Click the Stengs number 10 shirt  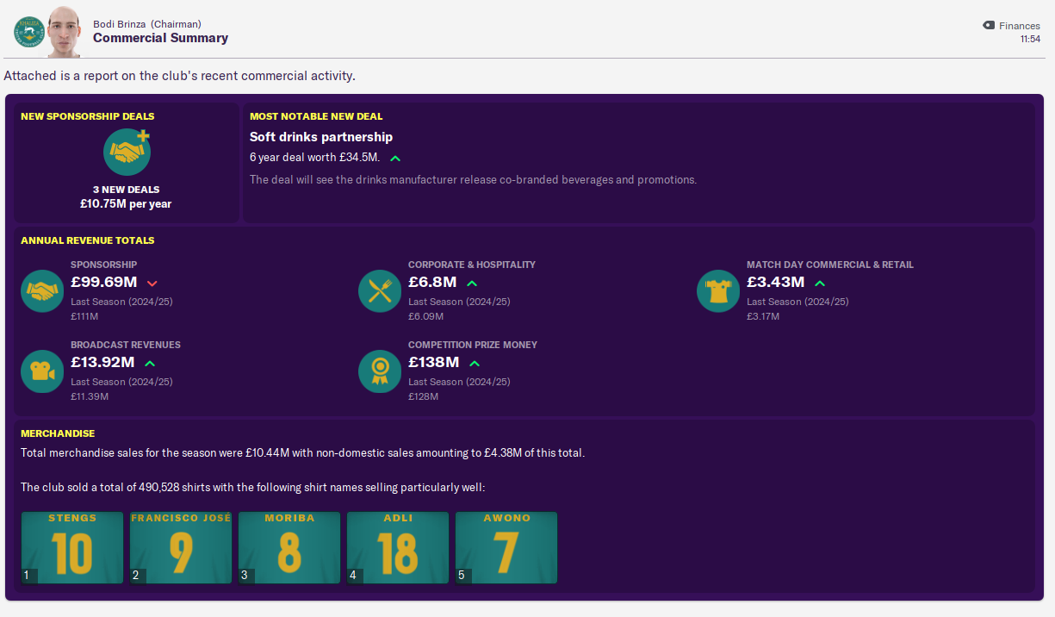click(72, 548)
